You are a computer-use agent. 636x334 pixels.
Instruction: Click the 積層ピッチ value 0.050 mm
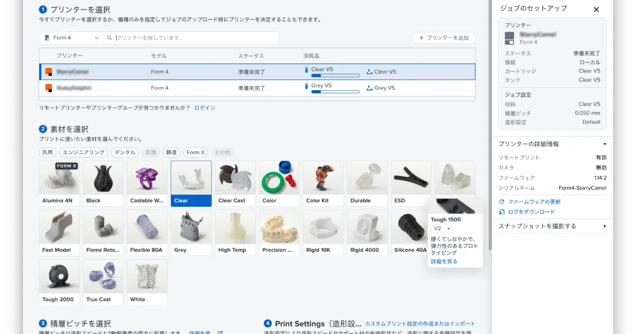pyautogui.click(x=587, y=113)
